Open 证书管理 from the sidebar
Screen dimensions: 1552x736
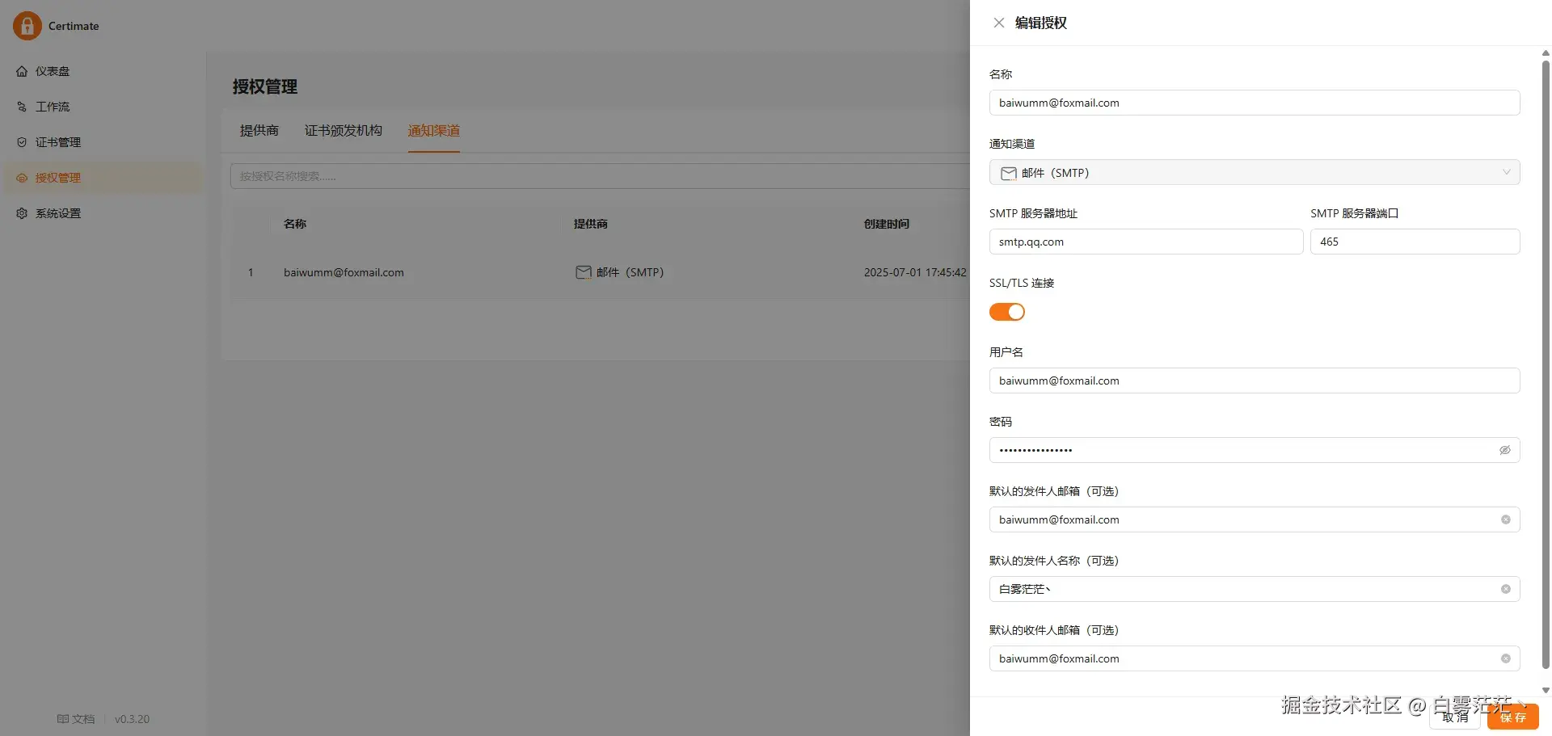coord(103,142)
